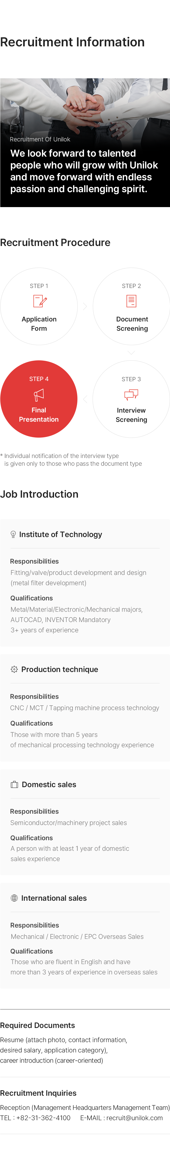Viewport: 170px width, 1165px height.
Task: Click the International sales heading
Action: coord(54,898)
